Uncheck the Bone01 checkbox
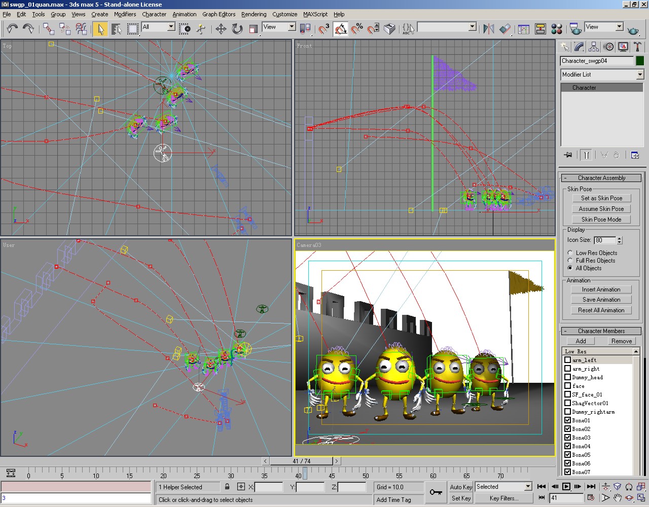 pos(568,420)
